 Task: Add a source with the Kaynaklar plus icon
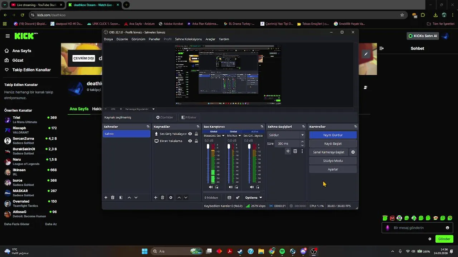click(x=156, y=197)
